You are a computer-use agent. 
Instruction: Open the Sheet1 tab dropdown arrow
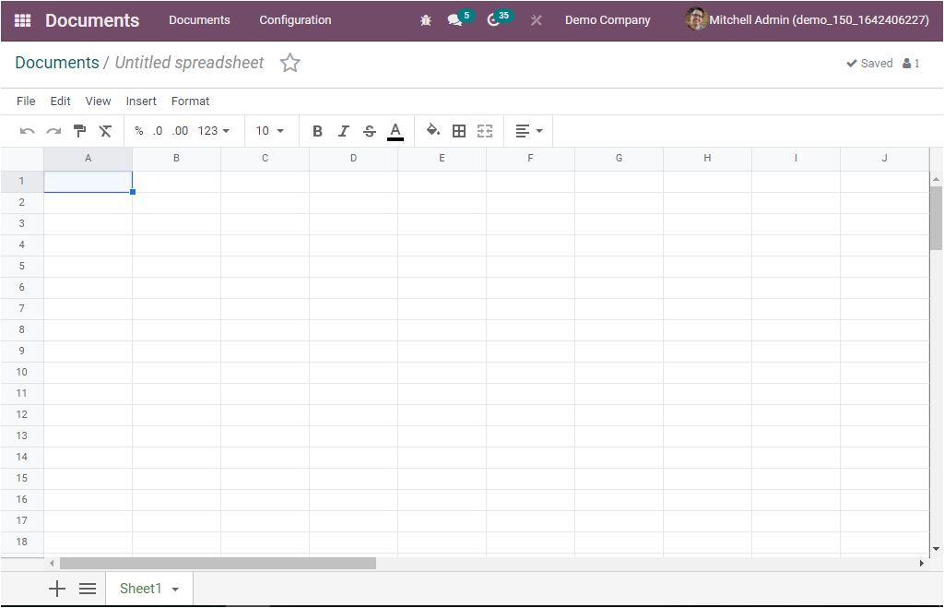tap(175, 590)
